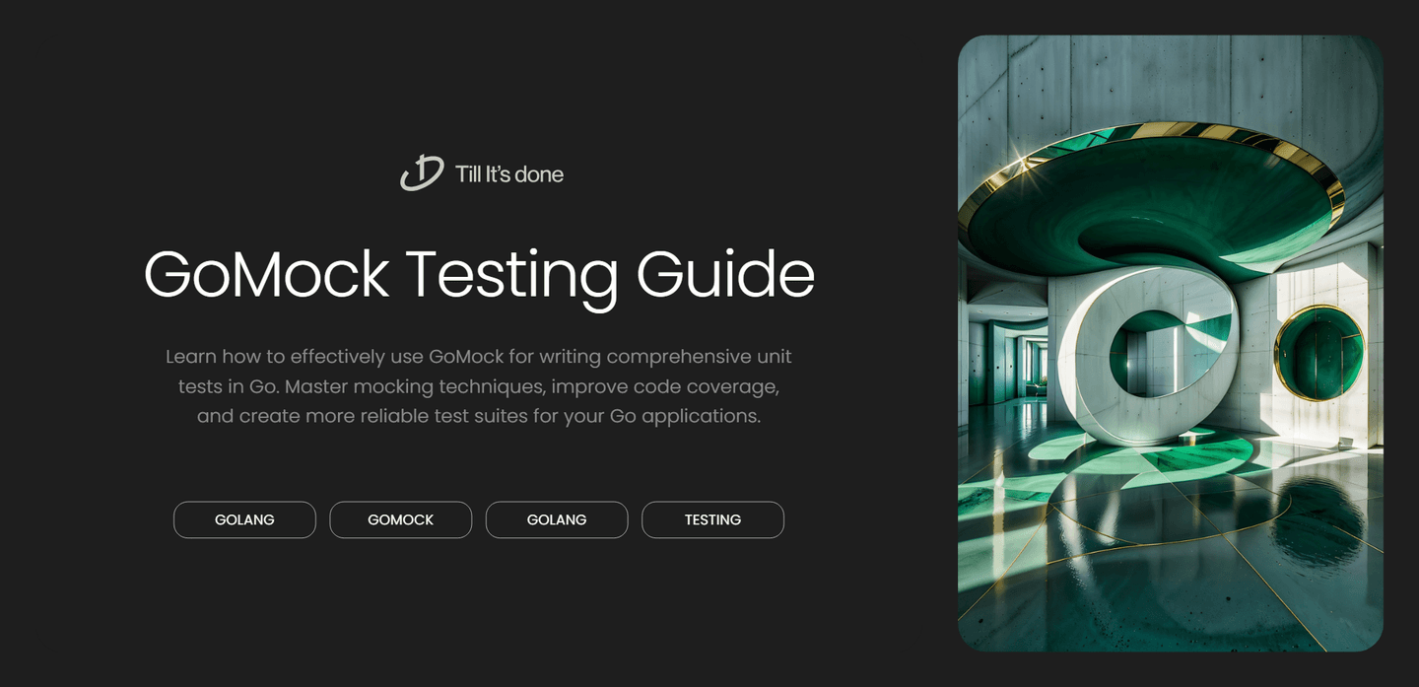Click the GOLANG tag left of TESTING
This screenshot has height=687, width=1419.
557,519
